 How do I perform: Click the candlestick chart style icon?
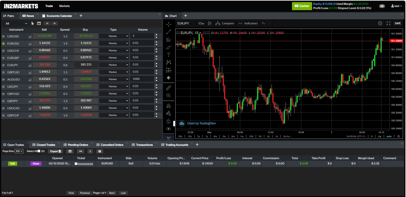tap(209, 23)
